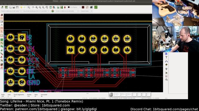Select the Delete items tool
Viewport: 199px width, 111px height.
click(x=166, y=69)
